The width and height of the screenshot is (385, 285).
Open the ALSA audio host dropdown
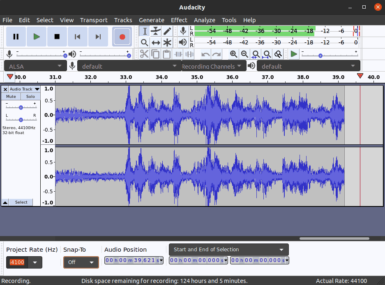[35, 66]
